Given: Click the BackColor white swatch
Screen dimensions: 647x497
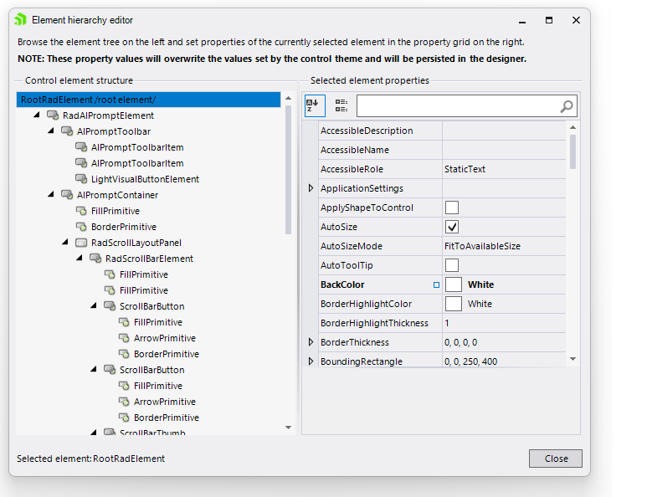Looking at the screenshot, I should [x=453, y=284].
